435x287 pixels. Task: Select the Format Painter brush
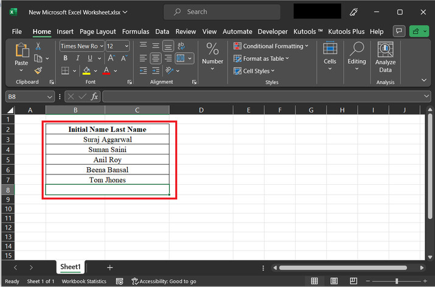click(38, 71)
